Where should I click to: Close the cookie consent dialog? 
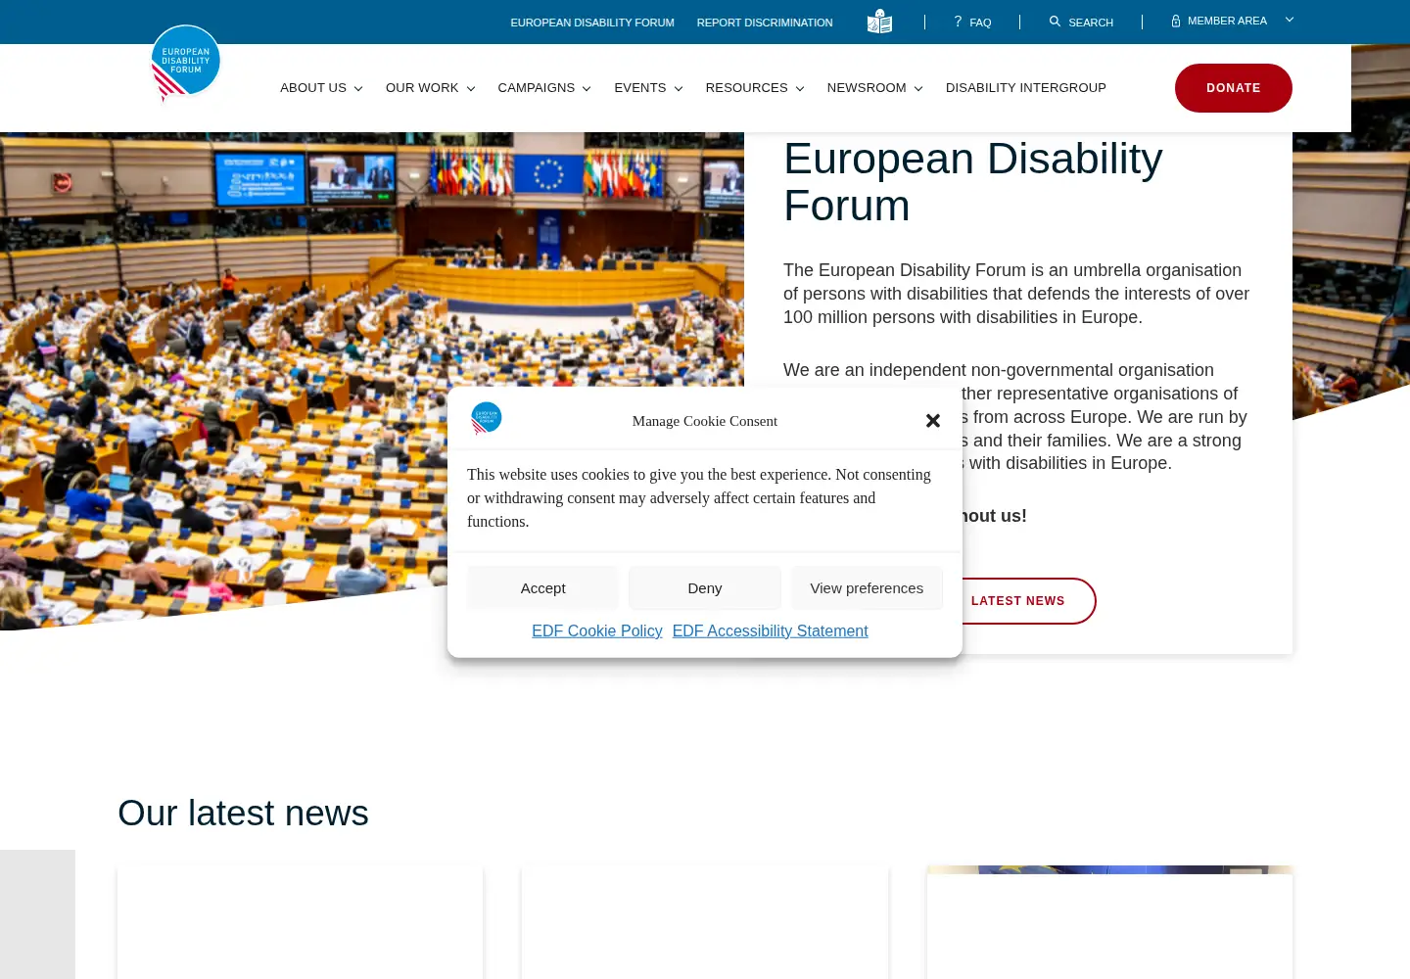(x=933, y=420)
